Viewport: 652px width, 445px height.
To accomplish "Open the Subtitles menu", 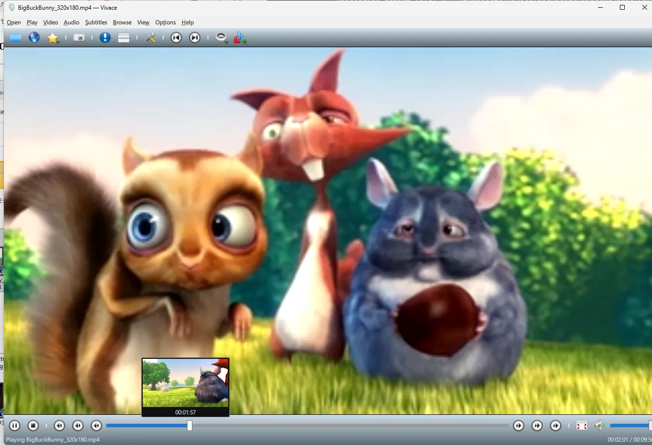I will 96,22.
